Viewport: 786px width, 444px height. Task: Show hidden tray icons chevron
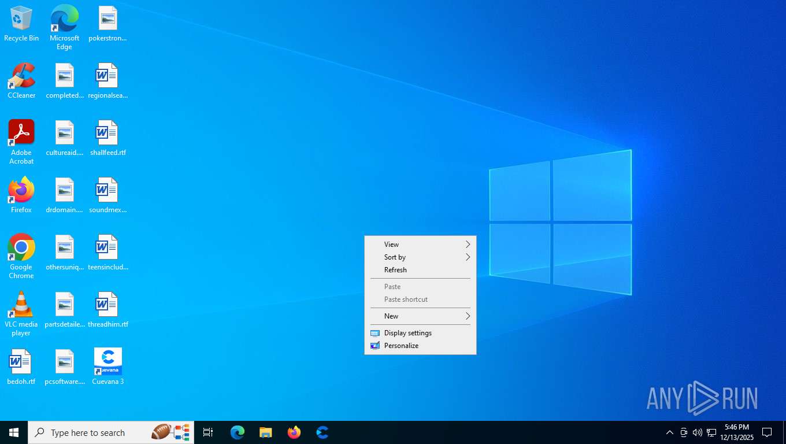pos(669,432)
